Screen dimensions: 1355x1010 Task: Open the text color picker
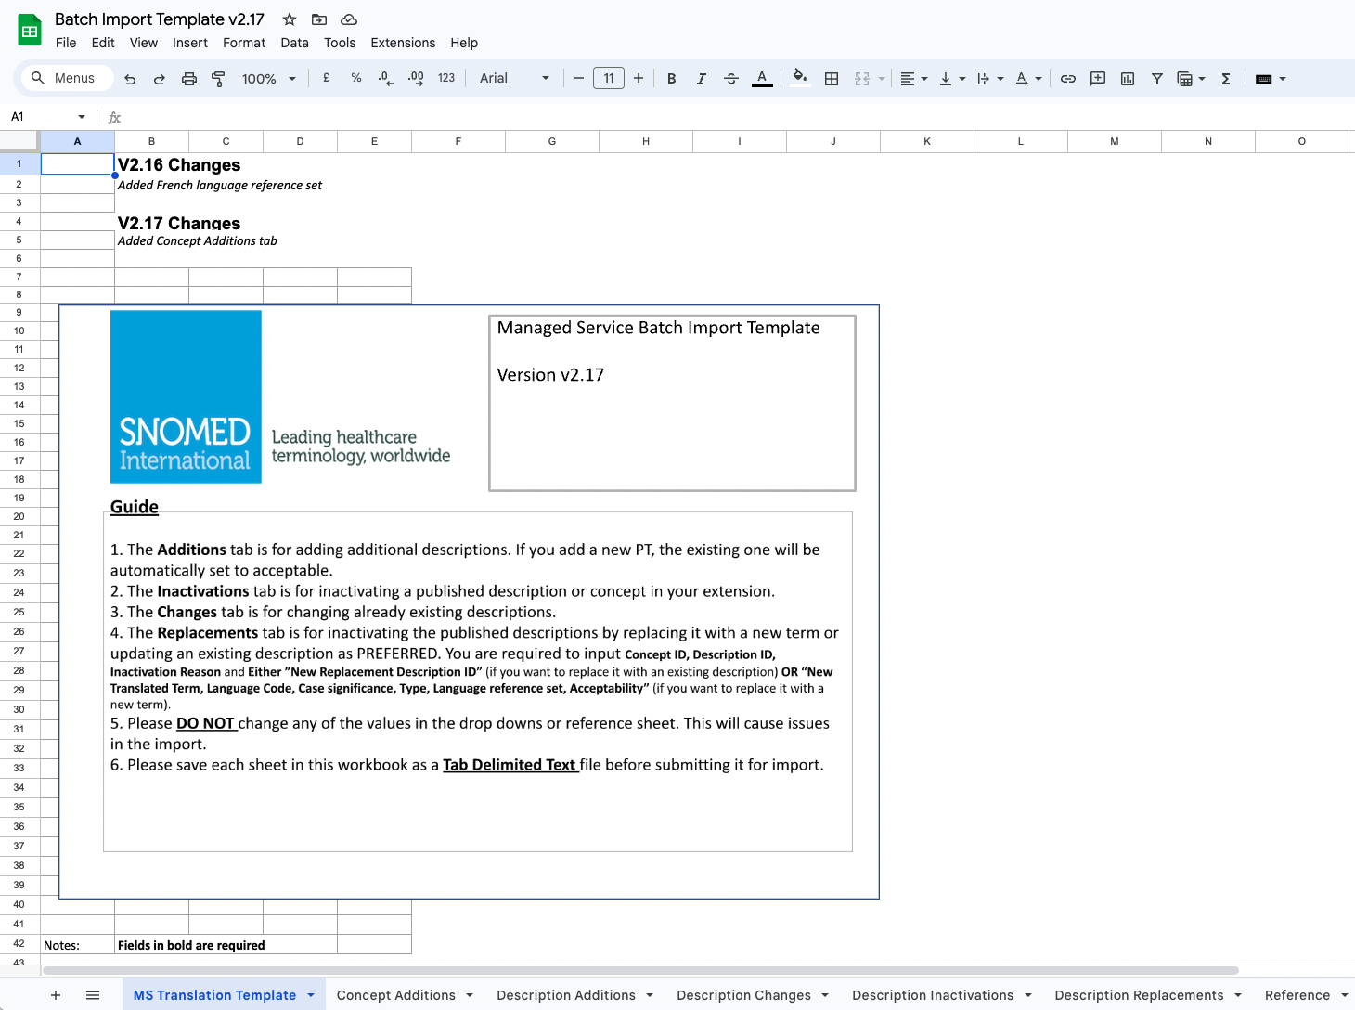click(x=762, y=79)
